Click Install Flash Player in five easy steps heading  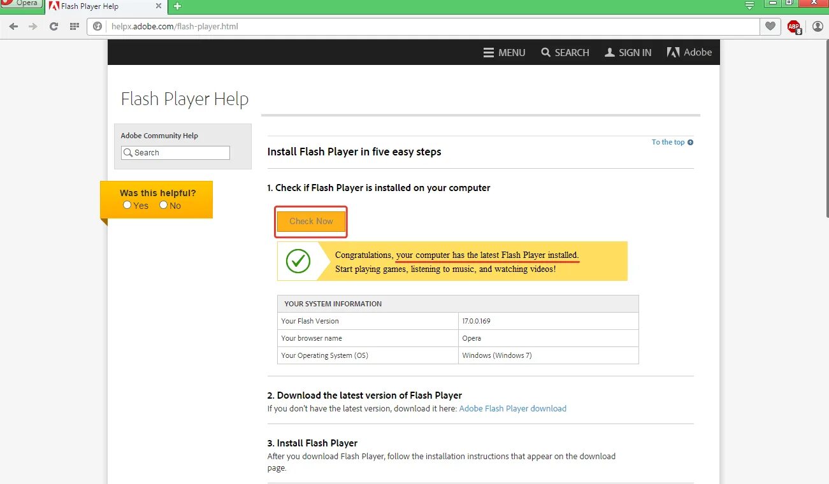pyautogui.click(x=354, y=152)
